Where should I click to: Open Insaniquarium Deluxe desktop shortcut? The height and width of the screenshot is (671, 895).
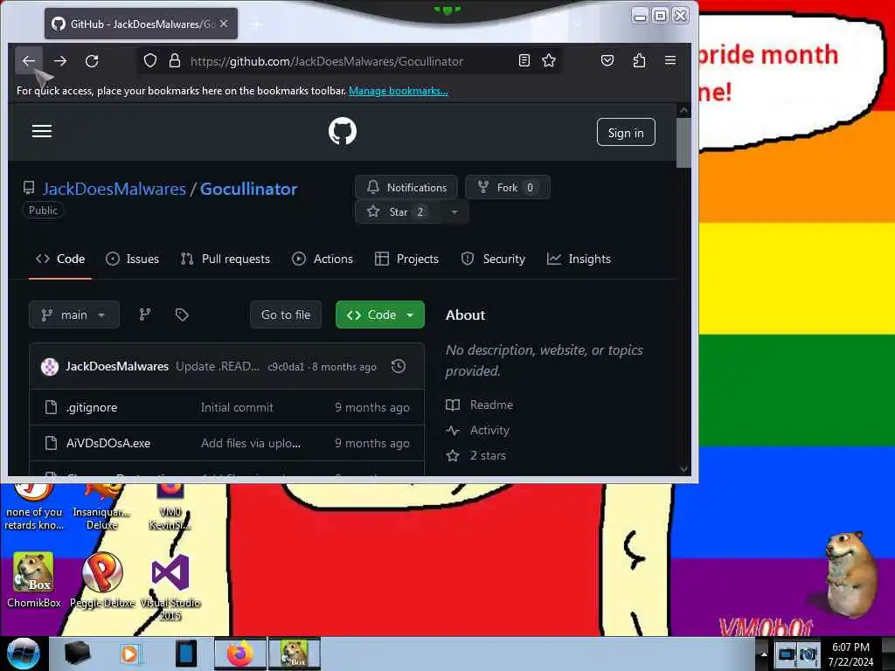point(102,507)
